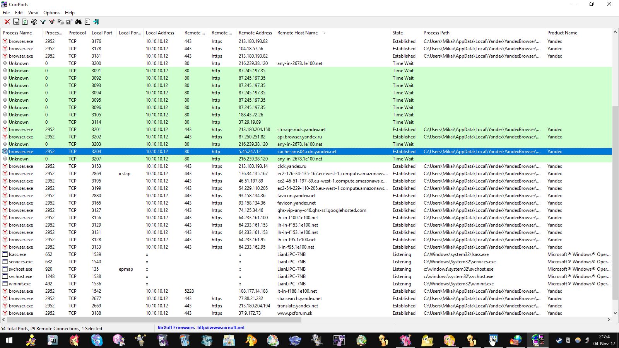Click the floppy disk save icon

click(16, 22)
